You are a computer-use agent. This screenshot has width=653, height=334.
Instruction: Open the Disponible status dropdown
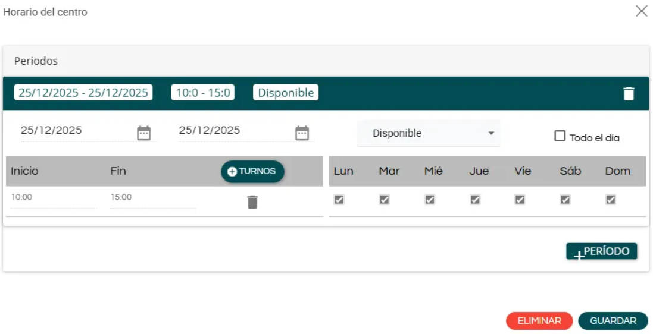(x=429, y=133)
